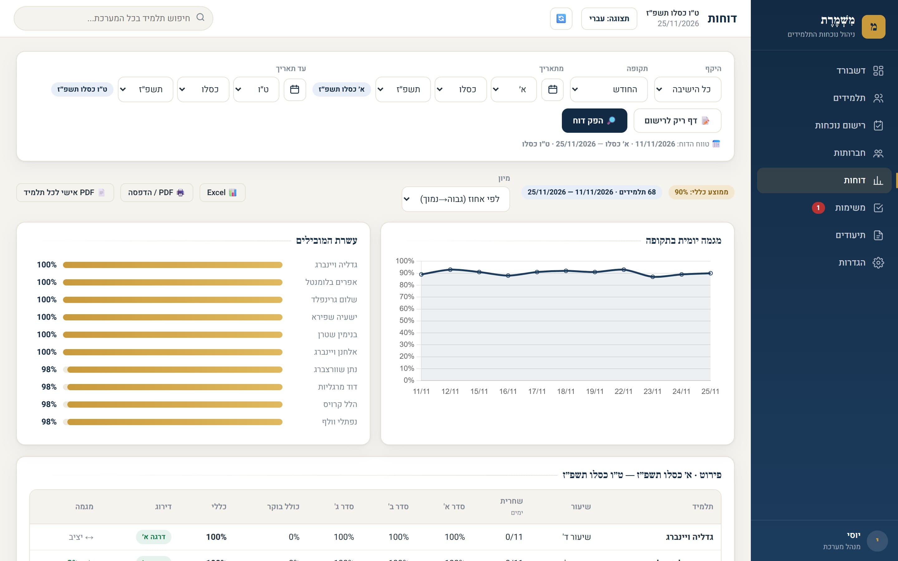Click the תיעודים document icon in sidebar

pyautogui.click(x=878, y=235)
